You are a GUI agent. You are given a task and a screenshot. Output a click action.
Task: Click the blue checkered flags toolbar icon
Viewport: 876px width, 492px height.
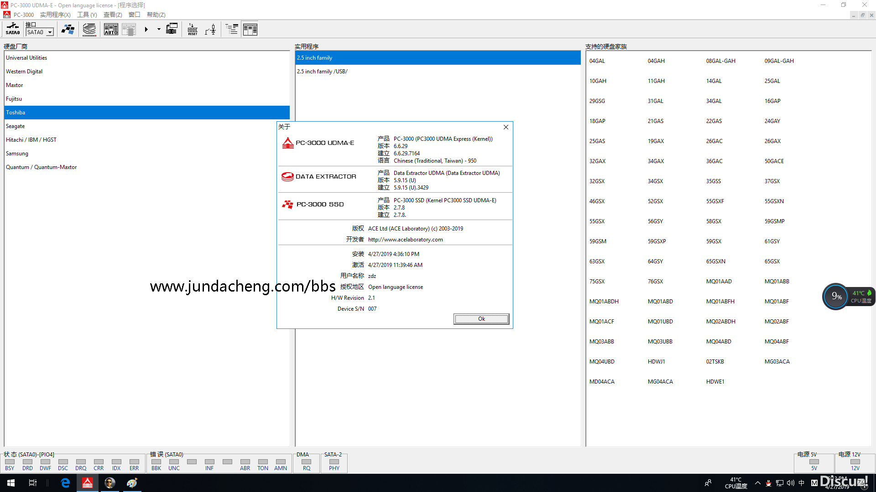[68, 30]
